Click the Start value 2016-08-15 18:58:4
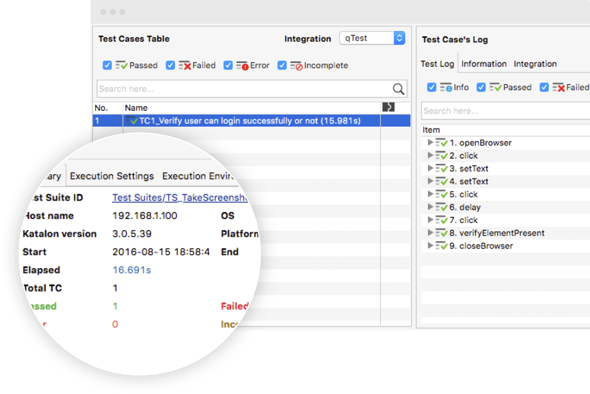 (161, 252)
